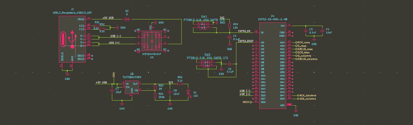Select no-connect marker at U5 pin 9
413x125 pixels.
(x=135, y=31)
